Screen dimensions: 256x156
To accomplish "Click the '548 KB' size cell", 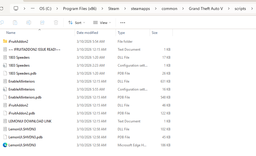I will tap(165, 97).
